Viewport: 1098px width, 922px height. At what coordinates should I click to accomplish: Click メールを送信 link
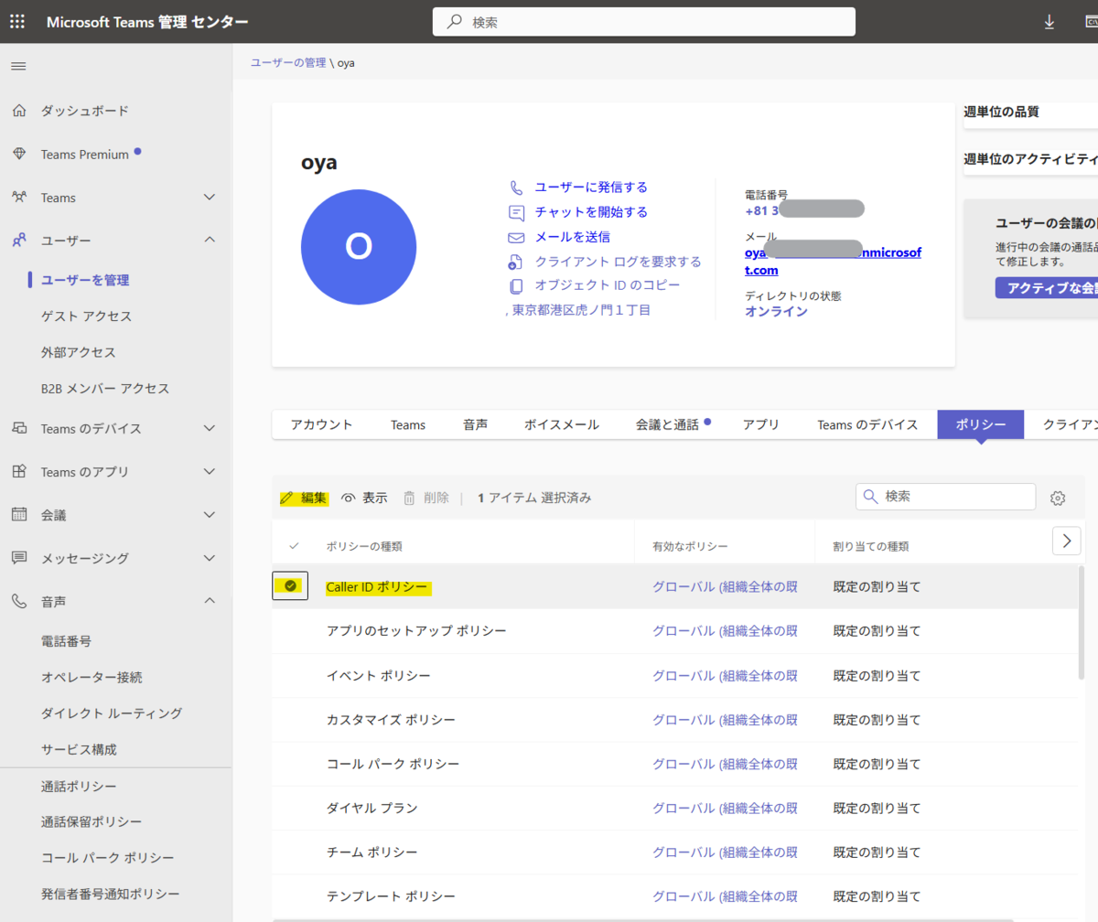573,237
